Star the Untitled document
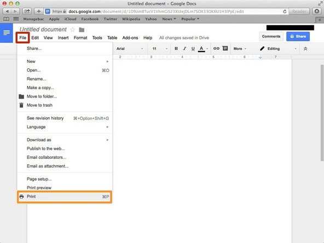 pyautogui.click(x=73, y=30)
